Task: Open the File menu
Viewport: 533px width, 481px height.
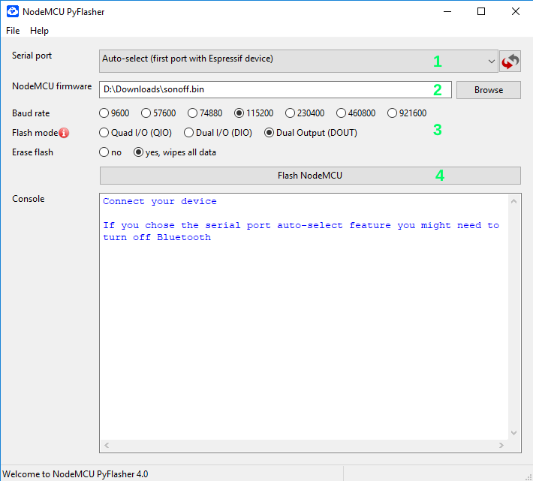Action: (13, 31)
